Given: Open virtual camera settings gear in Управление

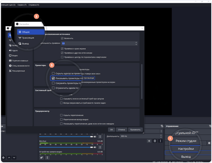Looking at the screenshot, I should [x=209, y=143].
